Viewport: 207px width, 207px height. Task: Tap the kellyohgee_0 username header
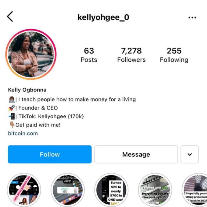103,17
